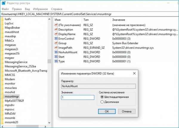Select the MessagingService_252ba key

tap(20, 66)
